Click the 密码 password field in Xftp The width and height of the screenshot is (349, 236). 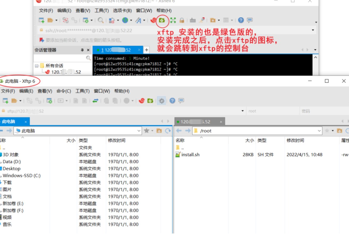pos(324,111)
